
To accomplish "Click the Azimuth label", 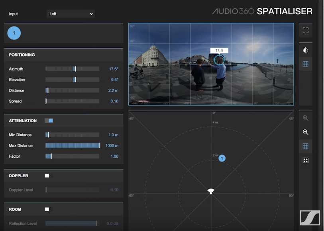I will pyautogui.click(x=16, y=69).
